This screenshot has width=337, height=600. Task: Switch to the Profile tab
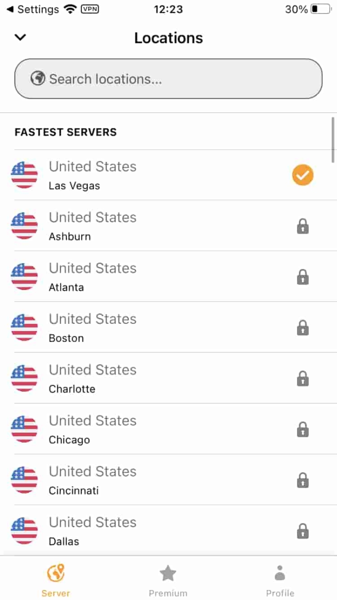pyautogui.click(x=280, y=578)
